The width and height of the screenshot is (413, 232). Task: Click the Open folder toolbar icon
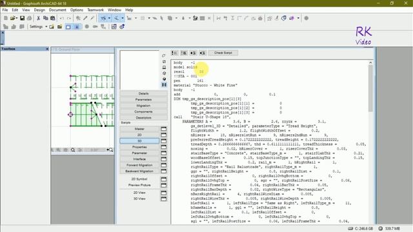pos(12,18)
